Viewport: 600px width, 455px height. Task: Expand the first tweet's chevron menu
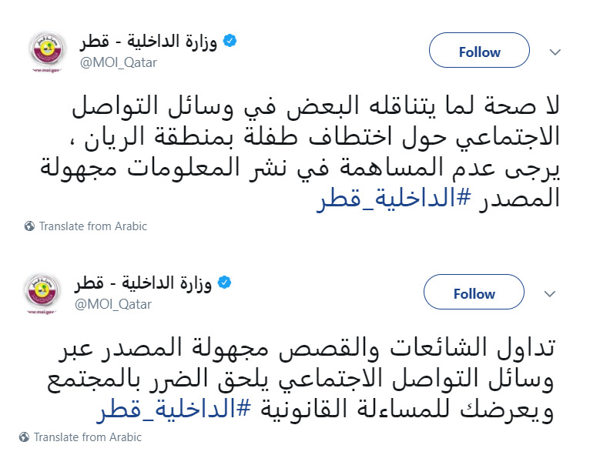(555, 52)
